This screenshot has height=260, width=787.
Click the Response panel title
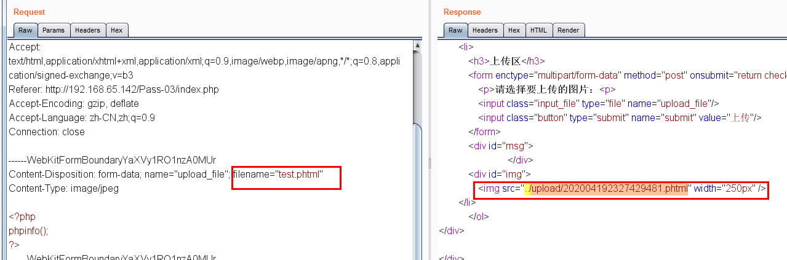pos(462,12)
